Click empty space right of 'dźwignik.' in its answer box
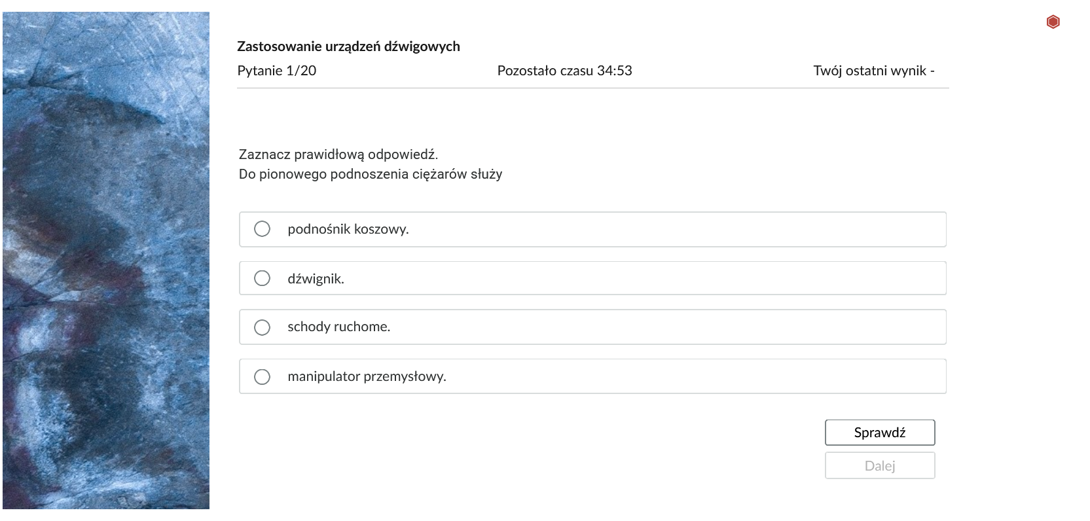 click(622, 278)
